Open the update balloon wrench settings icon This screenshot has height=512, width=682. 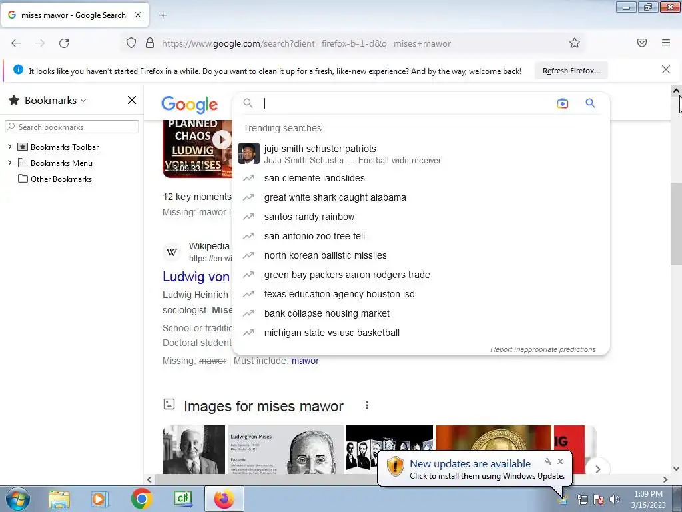click(x=548, y=461)
